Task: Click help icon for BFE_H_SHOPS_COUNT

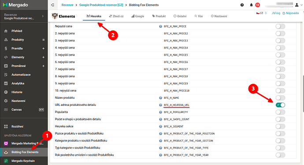Action: (x=160, y=120)
